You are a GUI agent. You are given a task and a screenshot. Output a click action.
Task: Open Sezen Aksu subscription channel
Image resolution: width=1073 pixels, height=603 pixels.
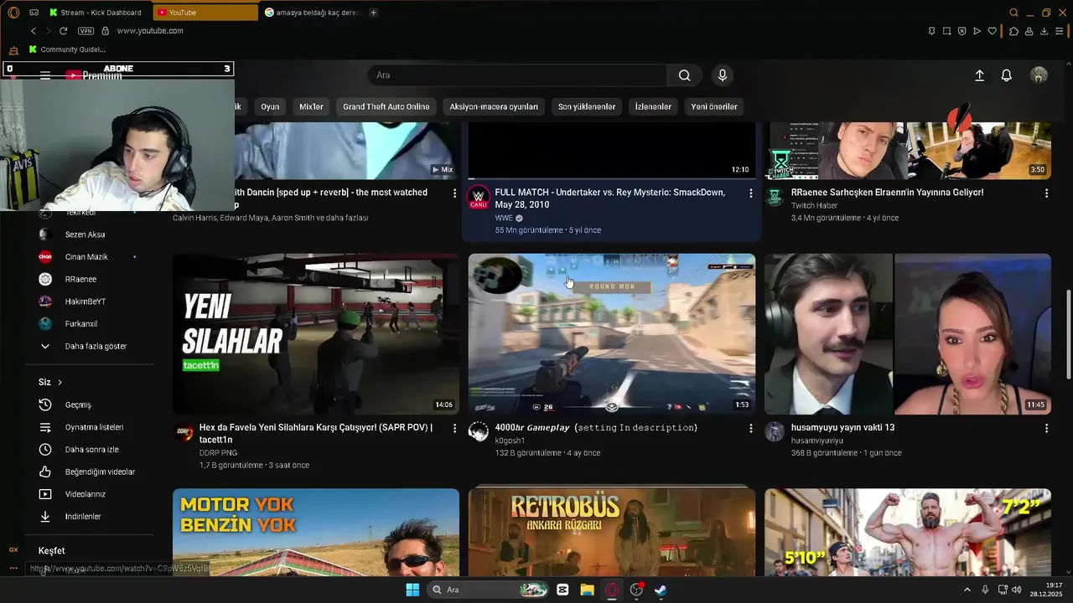coord(83,234)
